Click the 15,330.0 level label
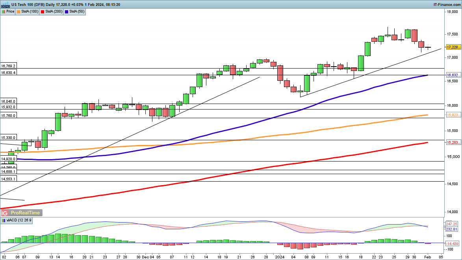This screenshot has height=260, width=462. [8, 137]
